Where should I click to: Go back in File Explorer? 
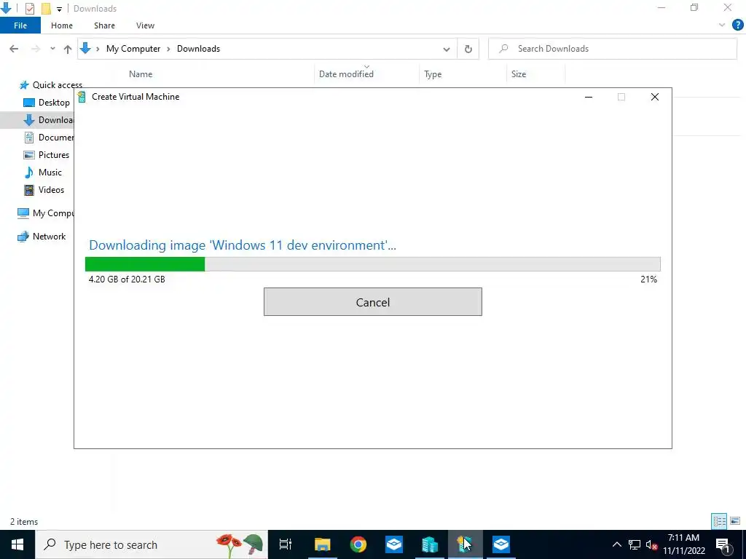(14, 49)
